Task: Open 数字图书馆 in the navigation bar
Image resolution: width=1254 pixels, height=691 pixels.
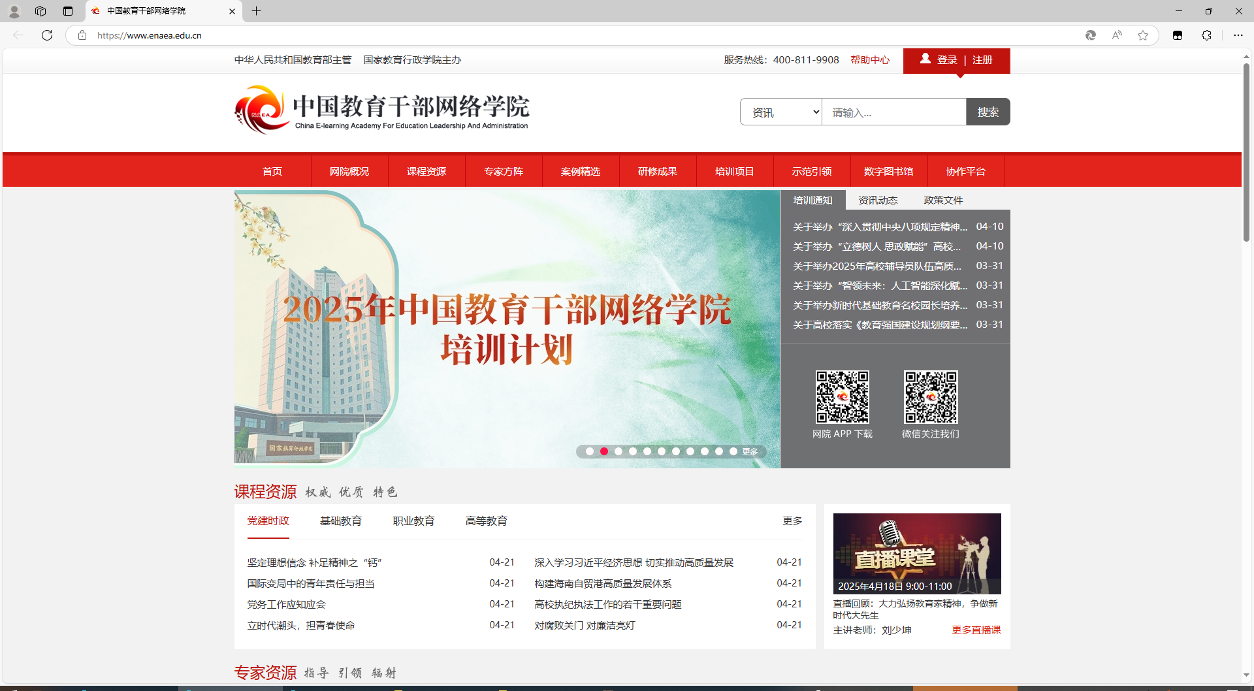Action: click(889, 171)
